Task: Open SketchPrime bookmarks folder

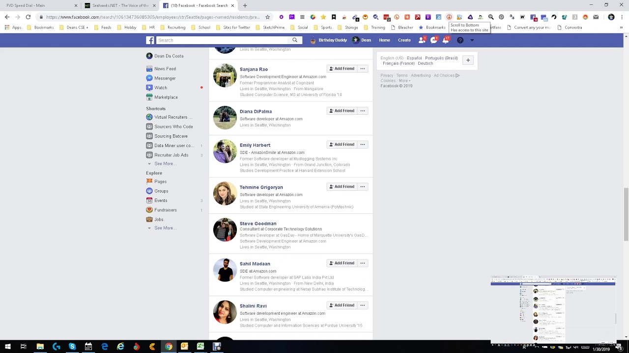Action: pyautogui.click(x=270, y=27)
